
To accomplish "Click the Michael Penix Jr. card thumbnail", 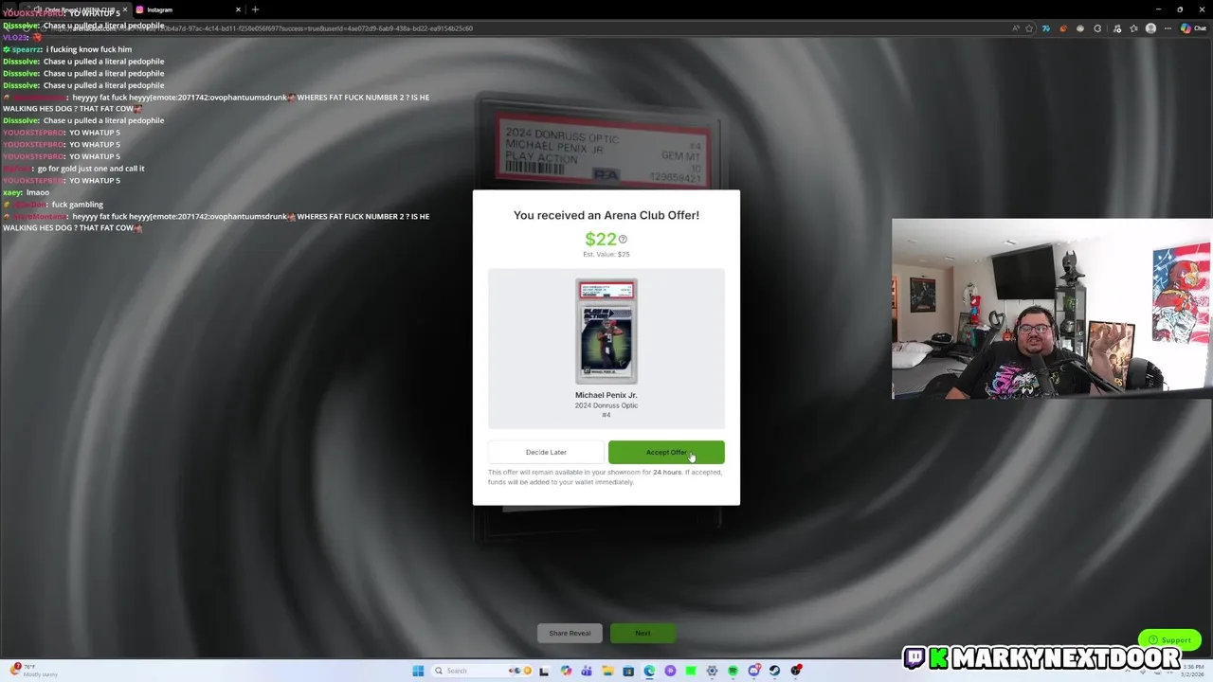I will [x=606, y=331].
